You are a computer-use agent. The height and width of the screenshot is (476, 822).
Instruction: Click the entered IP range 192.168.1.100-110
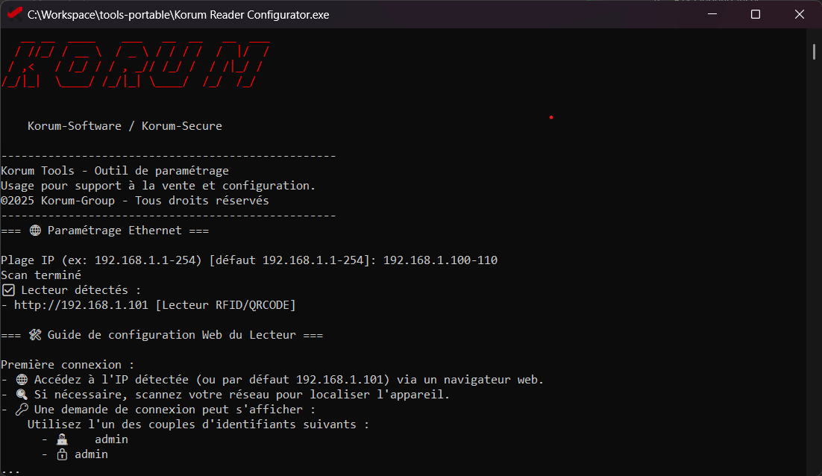(x=440, y=260)
